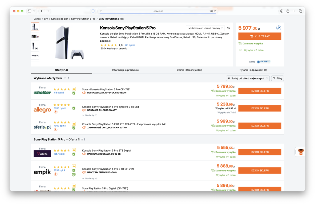The image size is (315, 204).
Task: Open the Pytania i odpowiedzi (5) tab
Action: click(253, 70)
